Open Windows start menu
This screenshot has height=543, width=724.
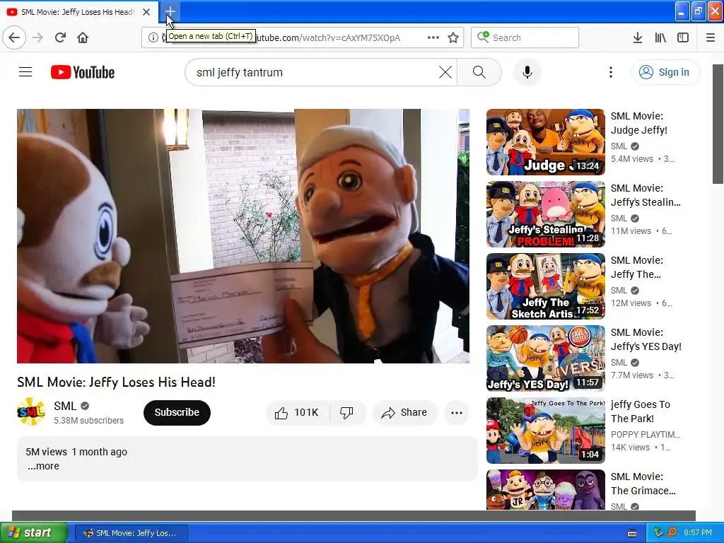click(x=34, y=533)
